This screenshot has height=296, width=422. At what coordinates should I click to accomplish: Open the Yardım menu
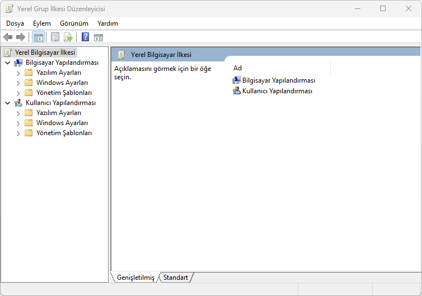(x=107, y=23)
